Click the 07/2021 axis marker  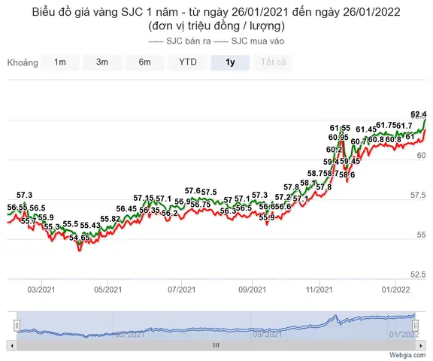(181, 290)
